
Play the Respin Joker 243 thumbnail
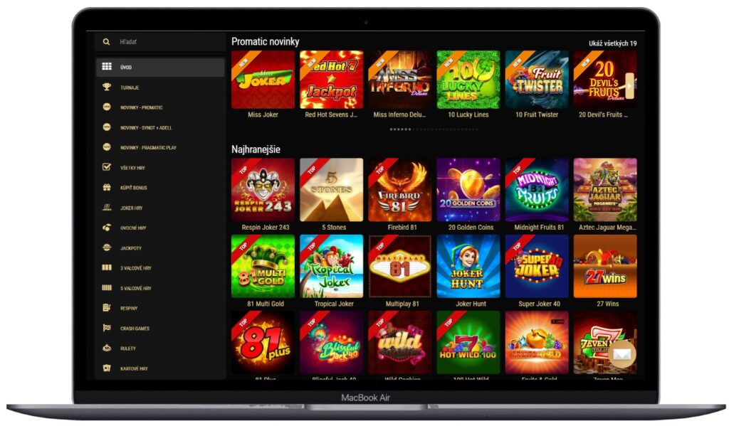[263, 190]
